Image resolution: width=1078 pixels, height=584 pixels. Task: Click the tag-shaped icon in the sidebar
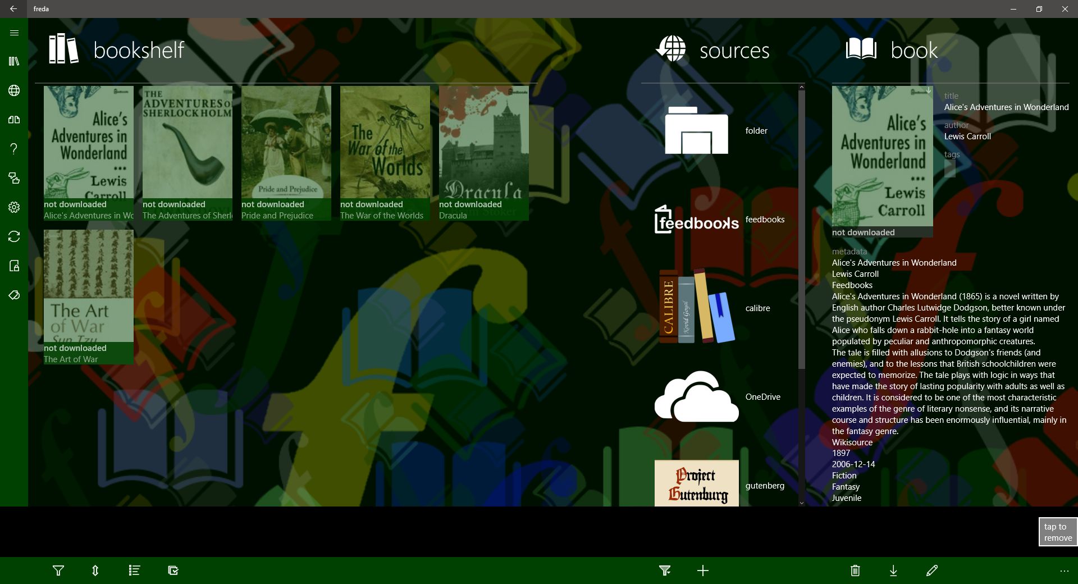[x=14, y=295]
